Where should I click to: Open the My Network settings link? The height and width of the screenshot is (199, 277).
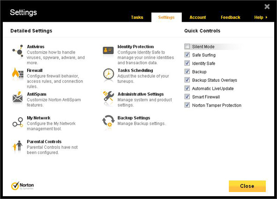pyautogui.click(x=39, y=118)
